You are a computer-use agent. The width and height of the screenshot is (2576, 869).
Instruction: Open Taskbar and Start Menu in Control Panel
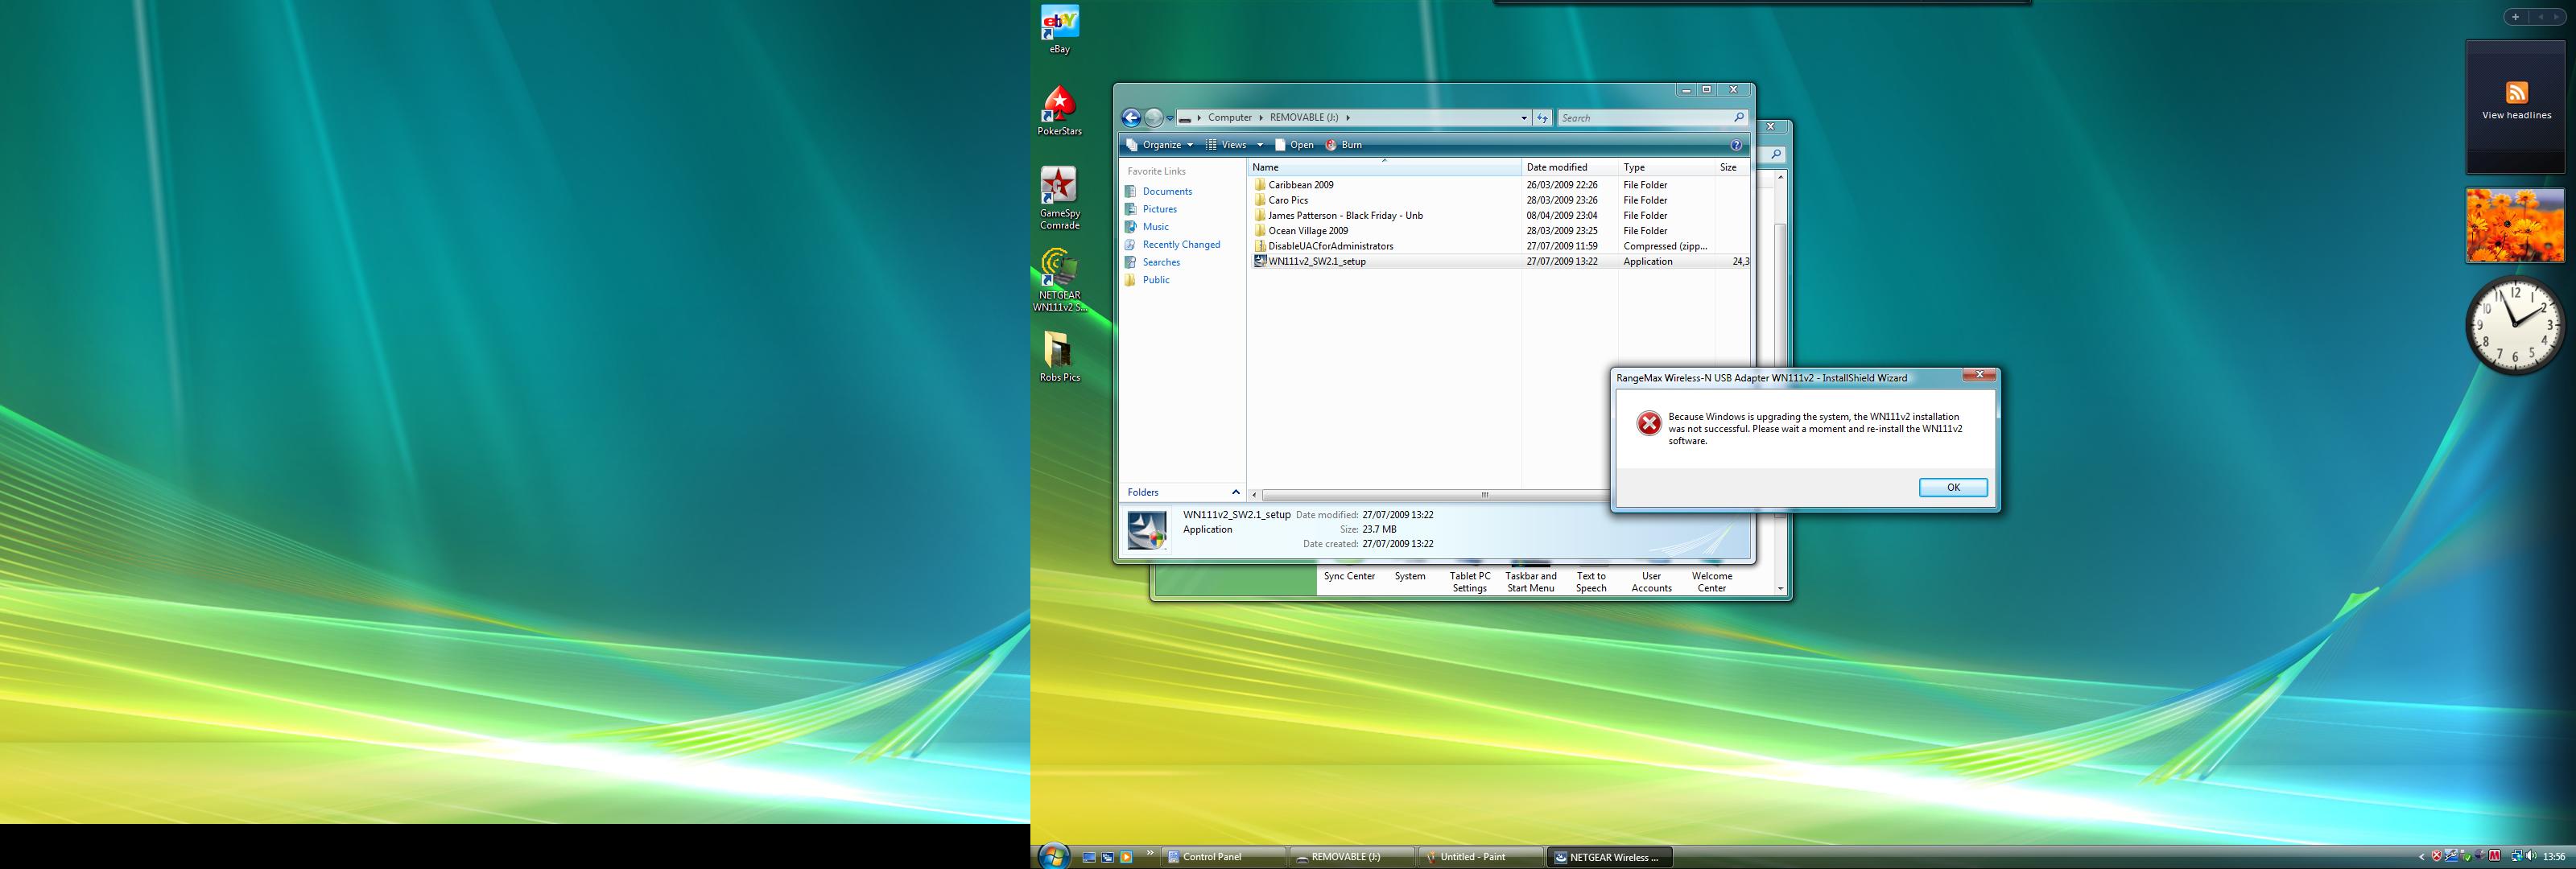(1531, 582)
